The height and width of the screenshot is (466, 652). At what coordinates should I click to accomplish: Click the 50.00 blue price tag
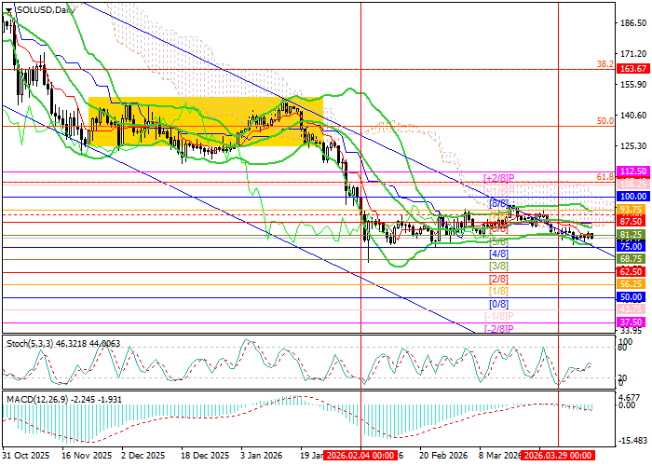(632, 295)
